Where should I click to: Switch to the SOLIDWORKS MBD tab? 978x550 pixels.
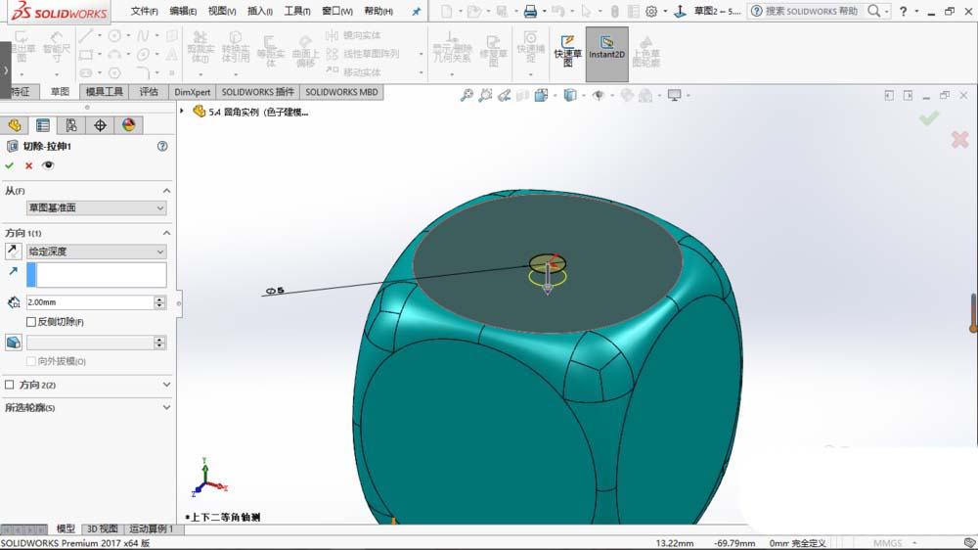click(341, 92)
